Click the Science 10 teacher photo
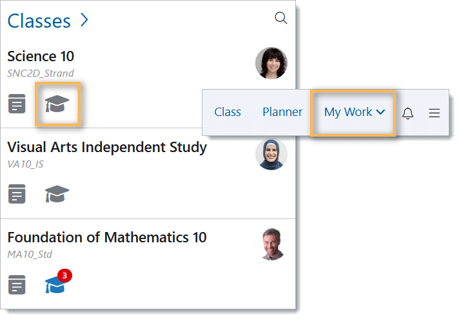This screenshot has width=459, height=319. (271, 63)
